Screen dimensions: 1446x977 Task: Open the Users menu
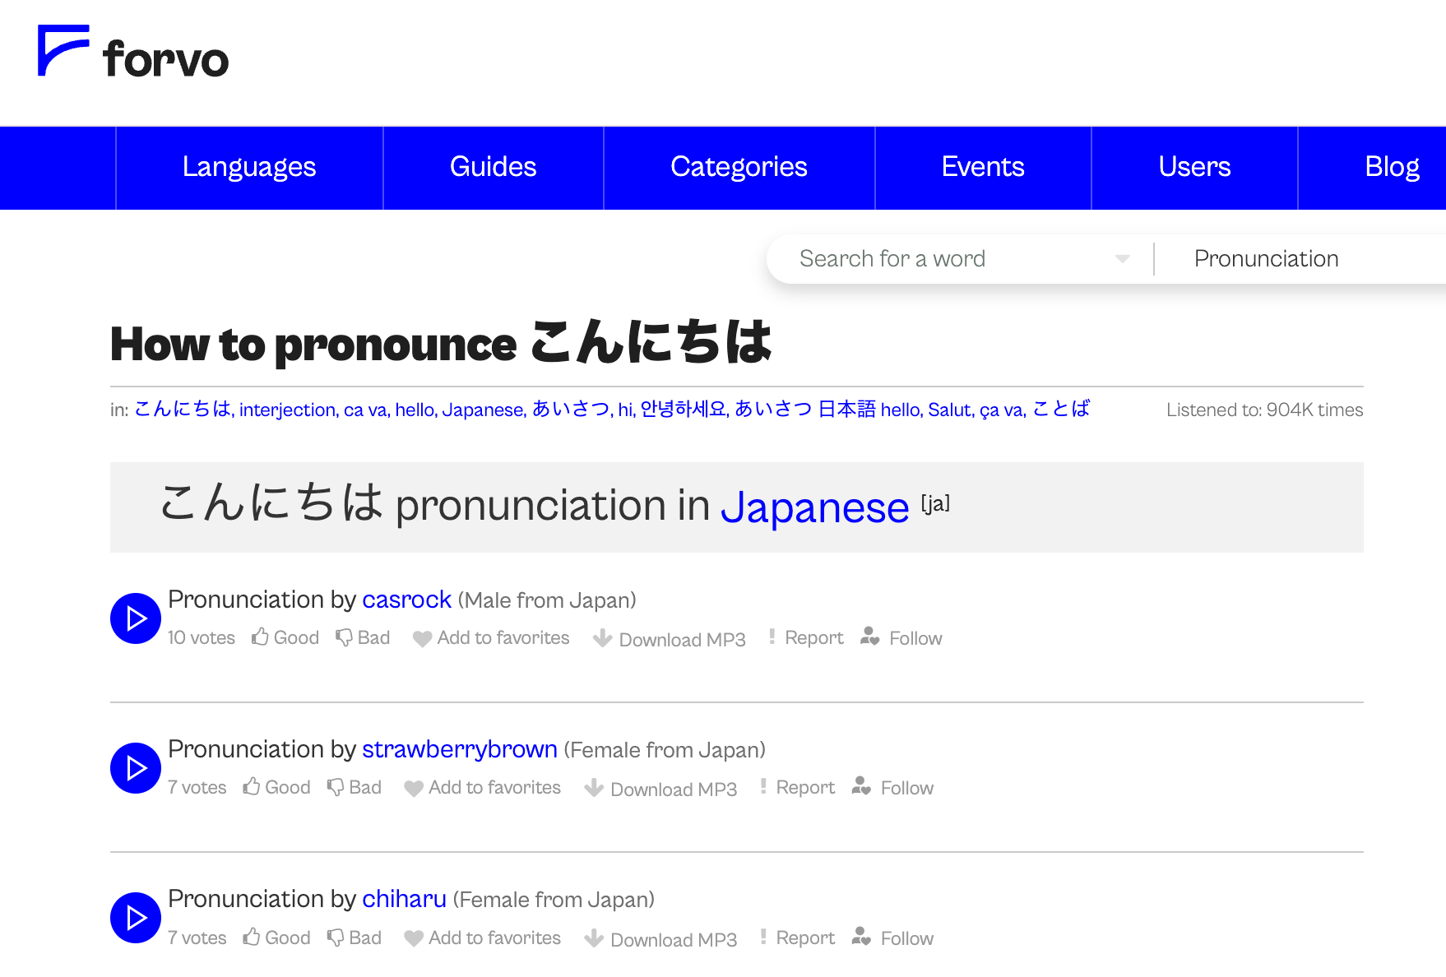1194,168
